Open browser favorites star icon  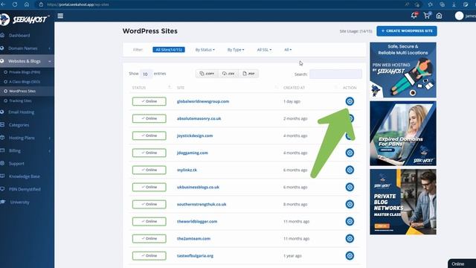(x=430, y=4)
